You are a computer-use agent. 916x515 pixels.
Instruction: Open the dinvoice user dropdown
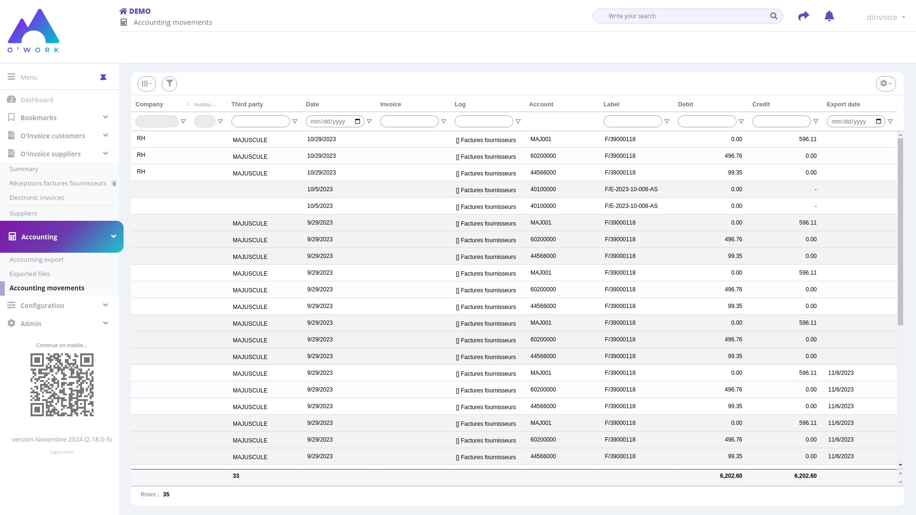(x=885, y=17)
